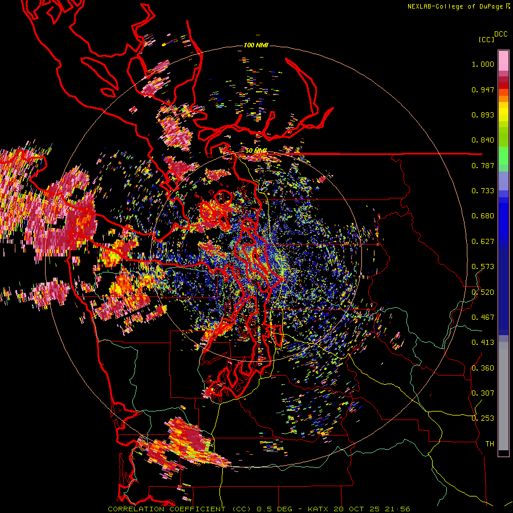Viewport: 513px width, 513px height.
Task: Click the TH threshold label
Action: [x=490, y=444]
